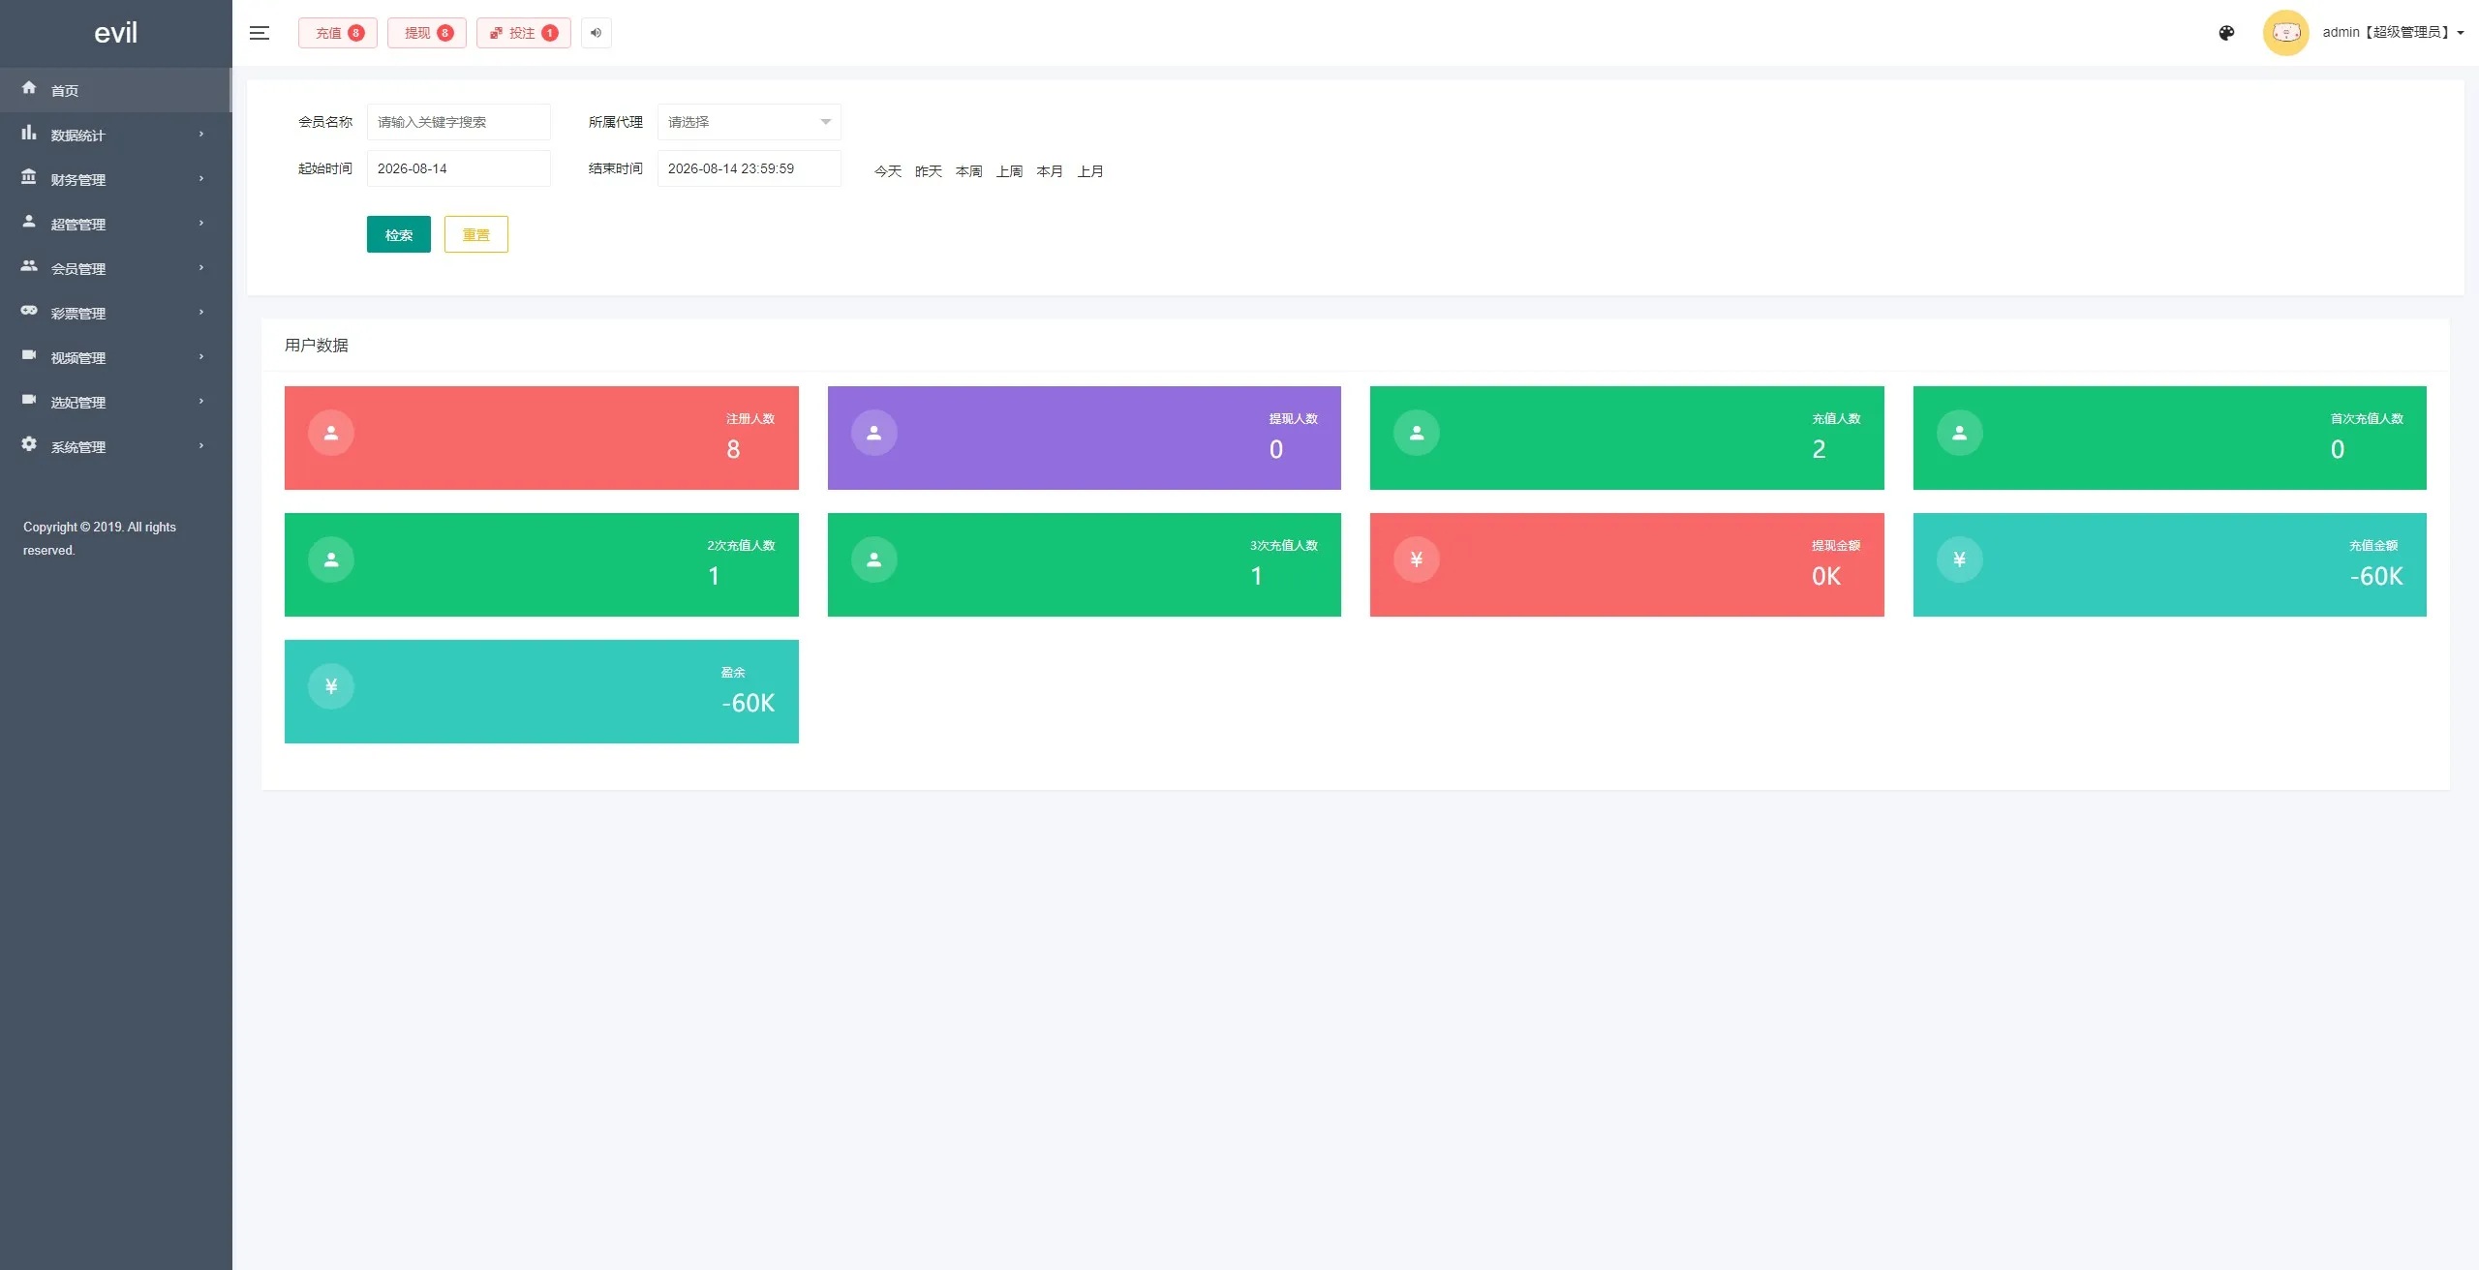Open the 所属代理 dropdown
The height and width of the screenshot is (1270, 2479).
click(749, 122)
